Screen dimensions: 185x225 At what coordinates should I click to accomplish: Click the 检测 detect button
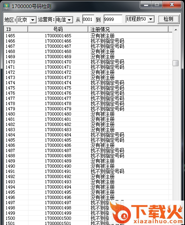(x=169, y=19)
